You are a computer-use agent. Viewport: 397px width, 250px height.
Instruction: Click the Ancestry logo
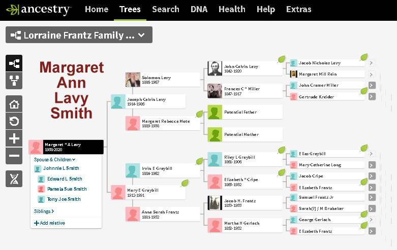[39, 10]
